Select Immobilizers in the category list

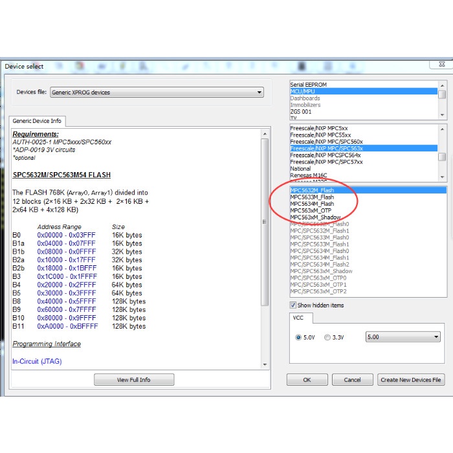pyautogui.click(x=306, y=105)
